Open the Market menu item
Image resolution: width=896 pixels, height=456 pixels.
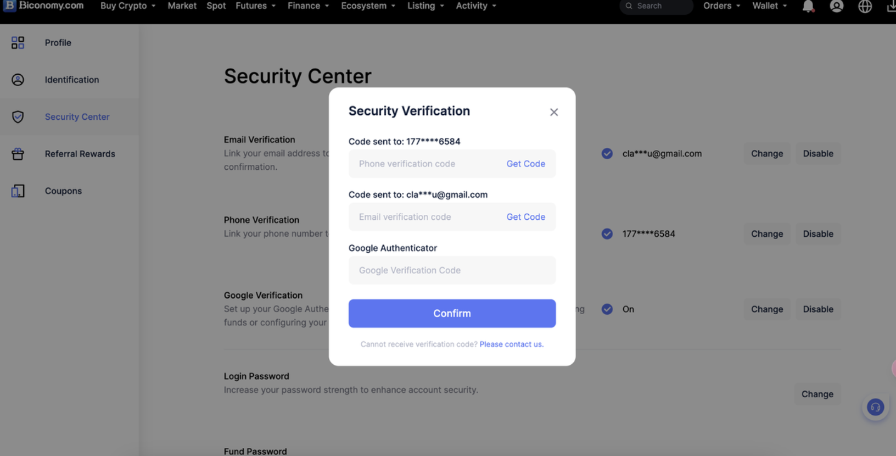point(182,6)
